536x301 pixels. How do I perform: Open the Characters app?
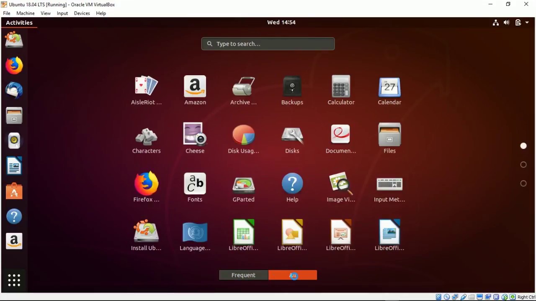pyautogui.click(x=146, y=139)
